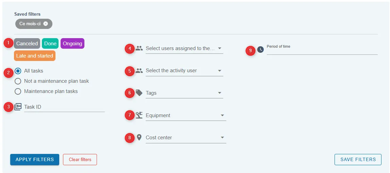Click the Clear filters button

tap(80, 160)
